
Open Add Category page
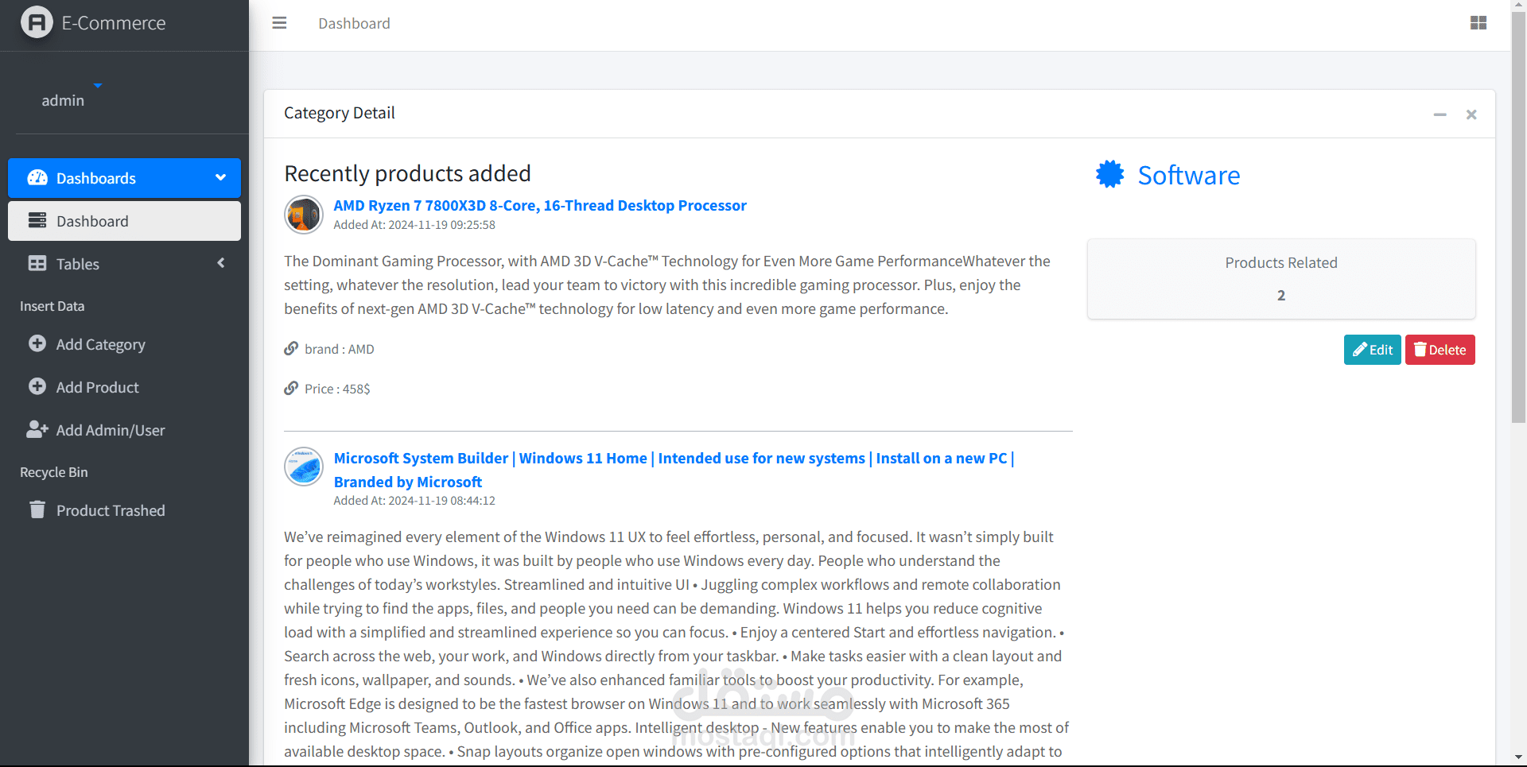coord(100,344)
